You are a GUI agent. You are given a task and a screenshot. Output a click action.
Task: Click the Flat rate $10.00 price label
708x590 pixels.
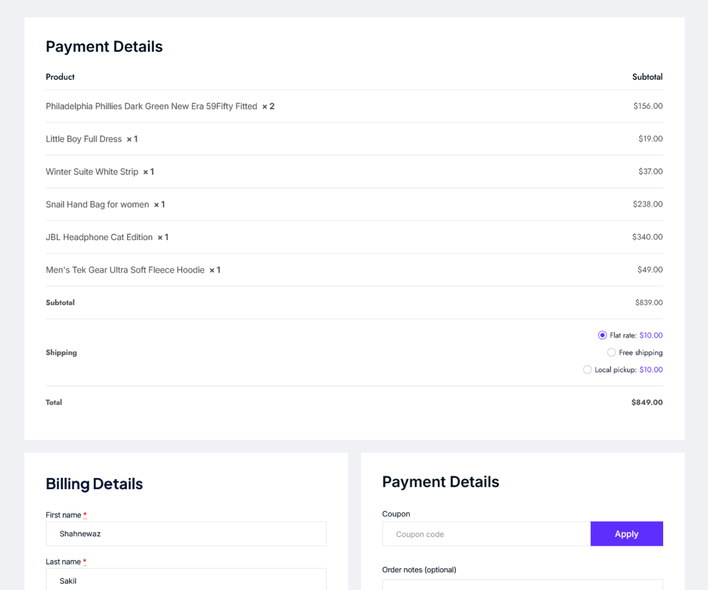point(651,335)
